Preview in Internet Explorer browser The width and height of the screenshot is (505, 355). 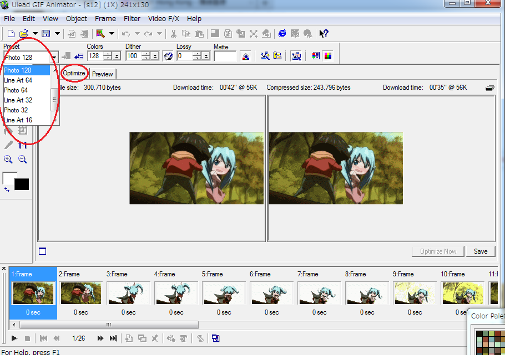point(282,33)
